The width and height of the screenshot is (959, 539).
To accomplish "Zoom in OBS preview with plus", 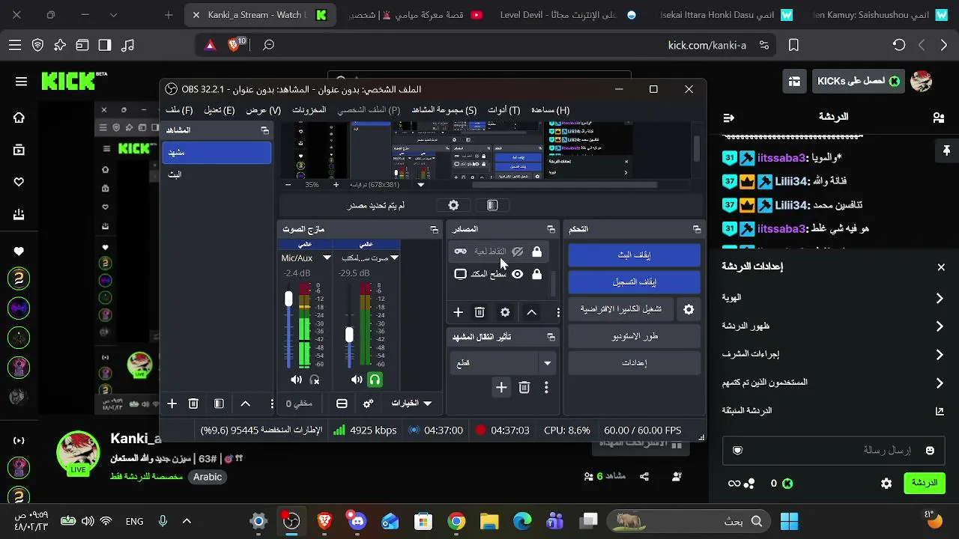I will tap(336, 184).
